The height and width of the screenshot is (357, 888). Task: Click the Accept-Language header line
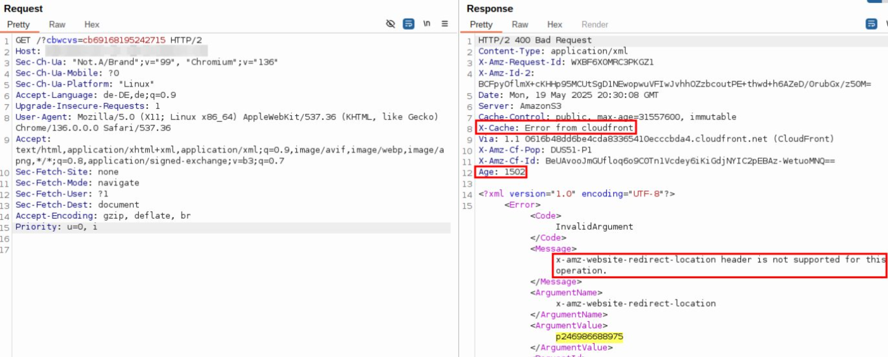(96, 95)
